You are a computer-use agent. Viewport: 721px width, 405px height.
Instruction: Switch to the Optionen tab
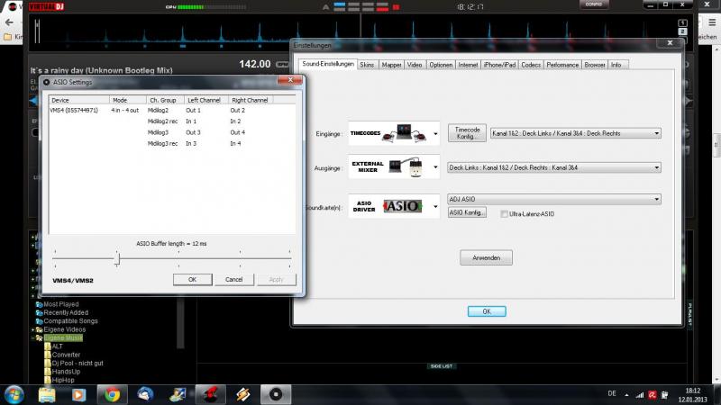(441, 65)
